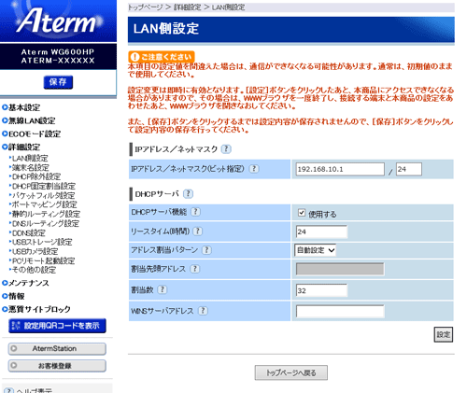Click the ご注意ください warning badge
The image size is (467, 393).
click(162, 57)
